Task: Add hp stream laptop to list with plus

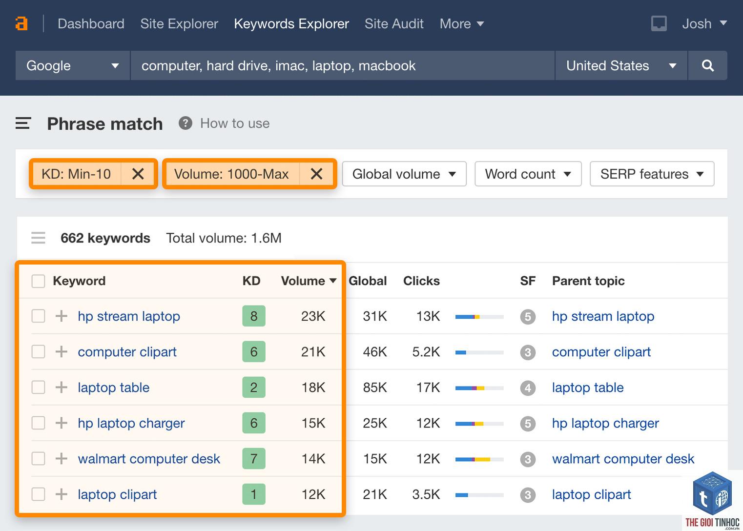Action: pyautogui.click(x=62, y=316)
